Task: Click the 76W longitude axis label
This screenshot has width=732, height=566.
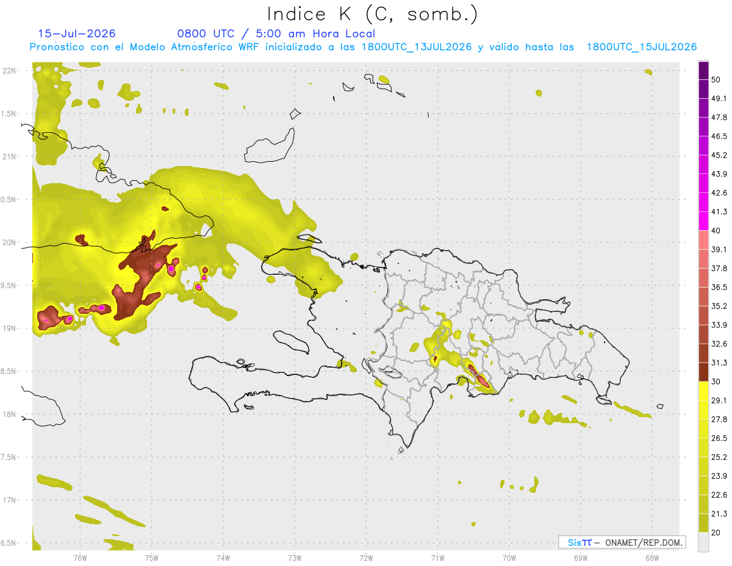Action: point(80,557)
